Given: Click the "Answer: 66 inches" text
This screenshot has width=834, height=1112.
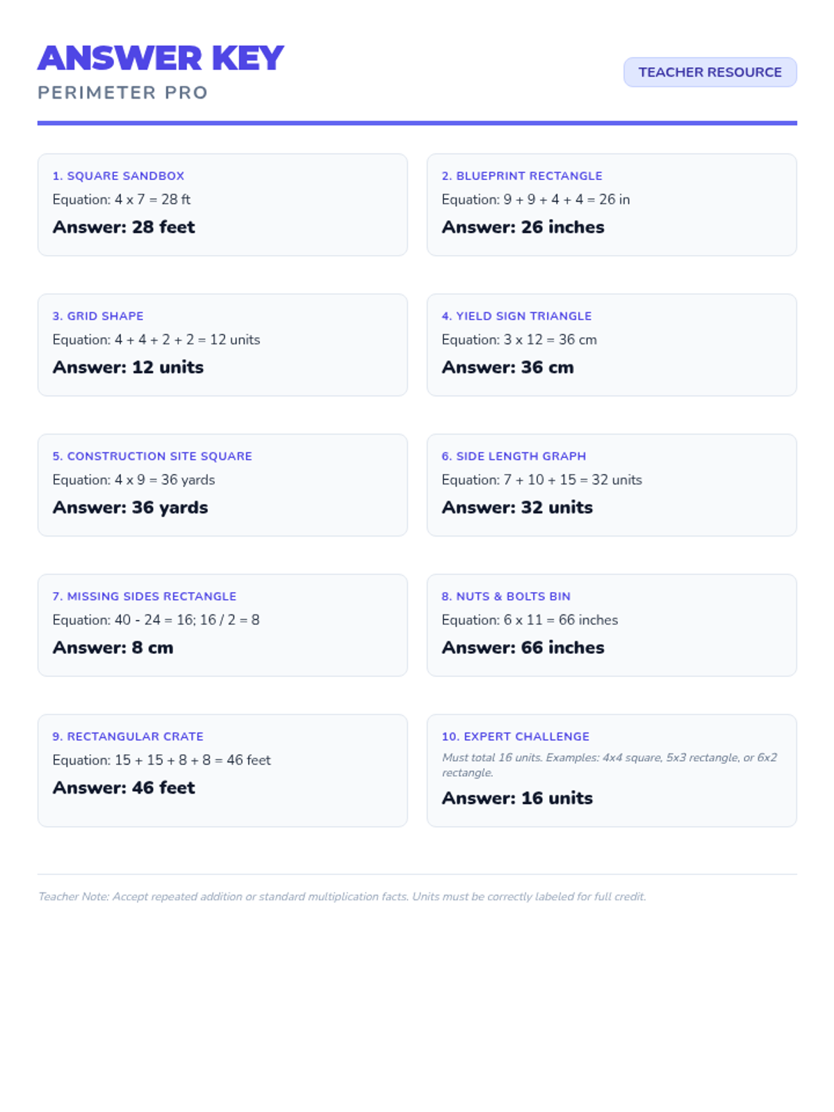Looking at the screenshot, I should (523, 648).
